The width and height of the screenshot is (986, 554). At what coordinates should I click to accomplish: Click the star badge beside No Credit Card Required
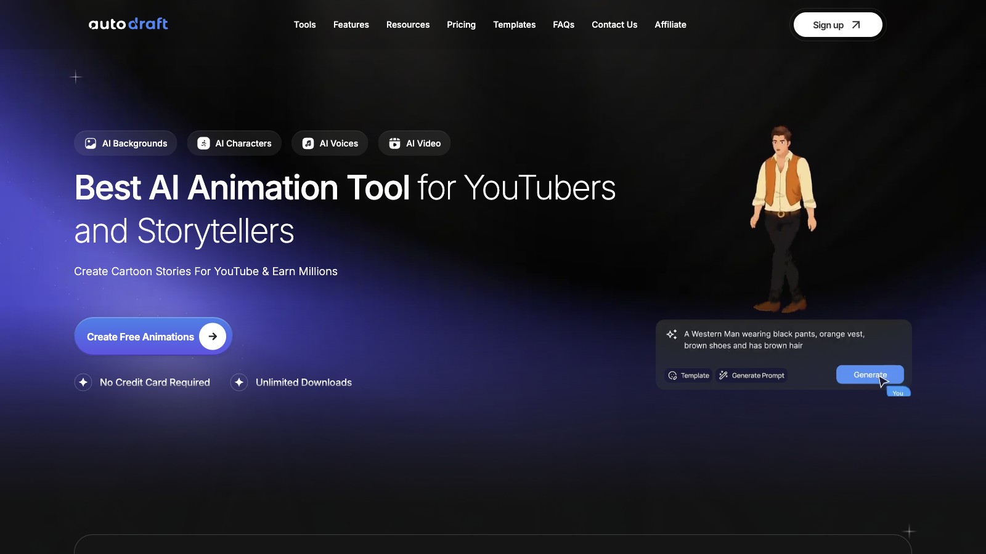click(83, 382)
